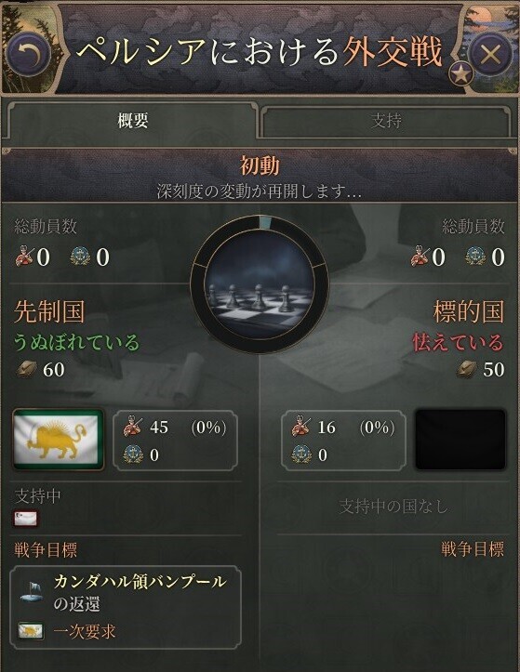Pin panel with the star icon
520x672 pixels.
(x=460, y=74)
